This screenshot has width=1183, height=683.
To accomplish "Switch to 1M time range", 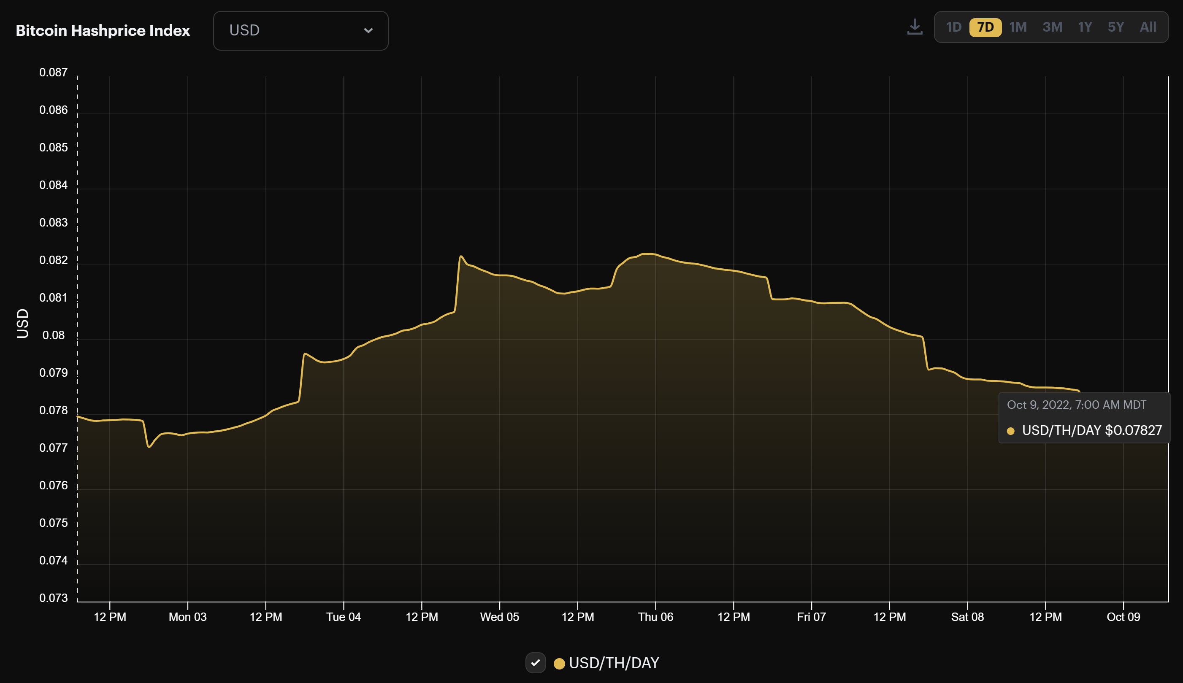I will pyautogui.click(x=1018, y=27).
